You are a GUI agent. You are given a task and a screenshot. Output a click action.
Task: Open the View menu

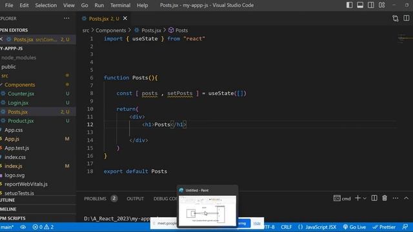(x=69, y=5)
